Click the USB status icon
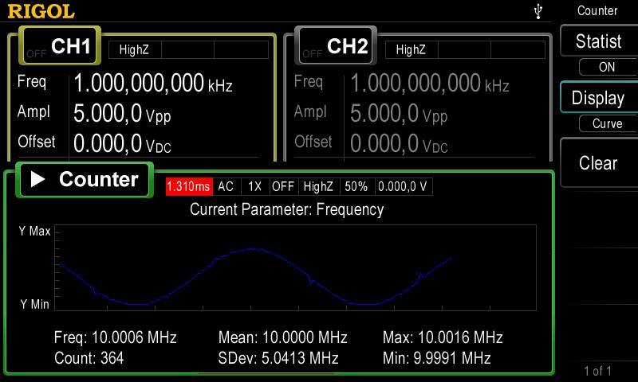 [x=540, y=11]
